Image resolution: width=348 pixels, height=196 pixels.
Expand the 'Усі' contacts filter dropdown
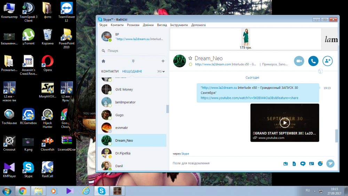[x=161, y=71]
